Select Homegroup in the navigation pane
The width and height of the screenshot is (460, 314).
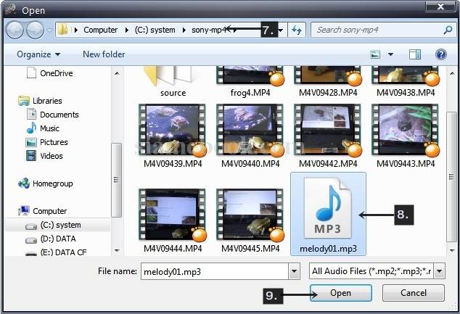coord(53,183)
